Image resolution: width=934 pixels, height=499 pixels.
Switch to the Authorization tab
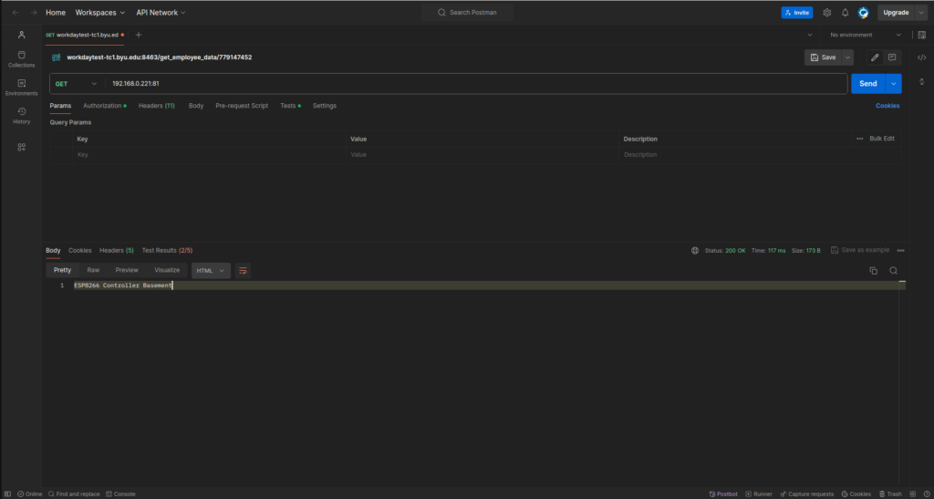(x=105, y=106)
